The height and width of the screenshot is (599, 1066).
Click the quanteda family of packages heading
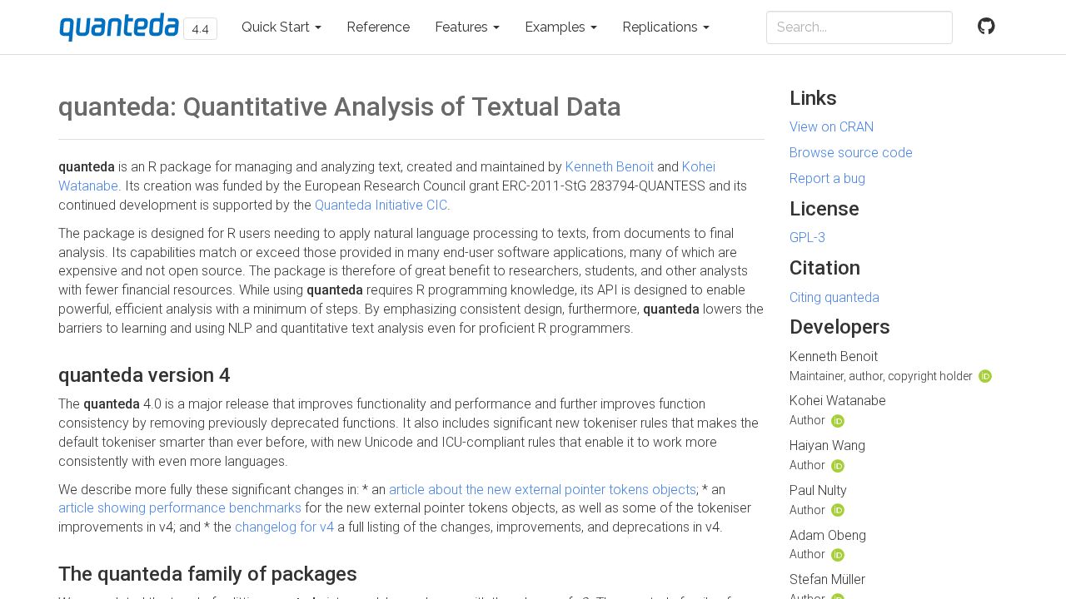(207, 574)
